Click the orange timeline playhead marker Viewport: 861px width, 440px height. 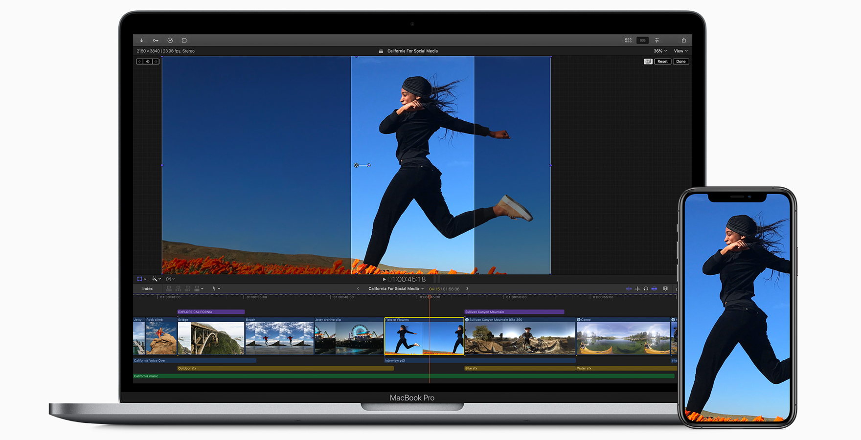(x=430, y=297)
